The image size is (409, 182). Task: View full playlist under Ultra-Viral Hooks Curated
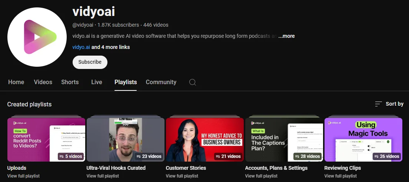(103, 176)
